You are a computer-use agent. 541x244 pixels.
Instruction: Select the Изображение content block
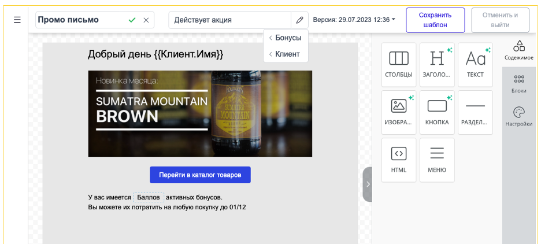tap(399, 113)
